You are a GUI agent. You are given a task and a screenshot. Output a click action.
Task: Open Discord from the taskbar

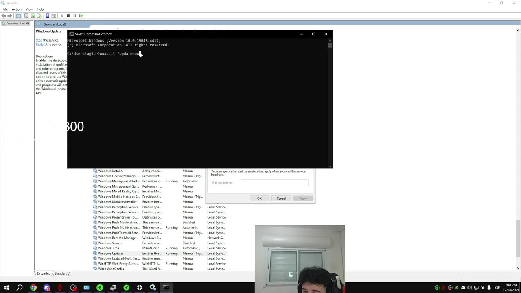[46, 288]
